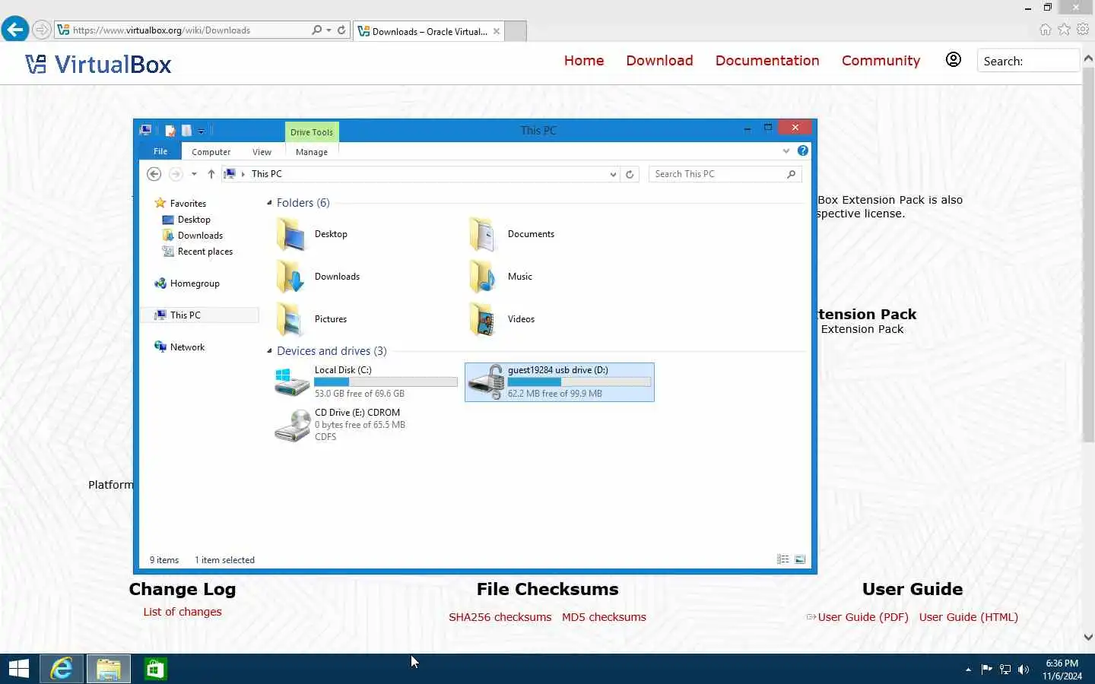Switch to Large icons view in status bar
Screen dimensions: 1095x684
pos(800,559)
